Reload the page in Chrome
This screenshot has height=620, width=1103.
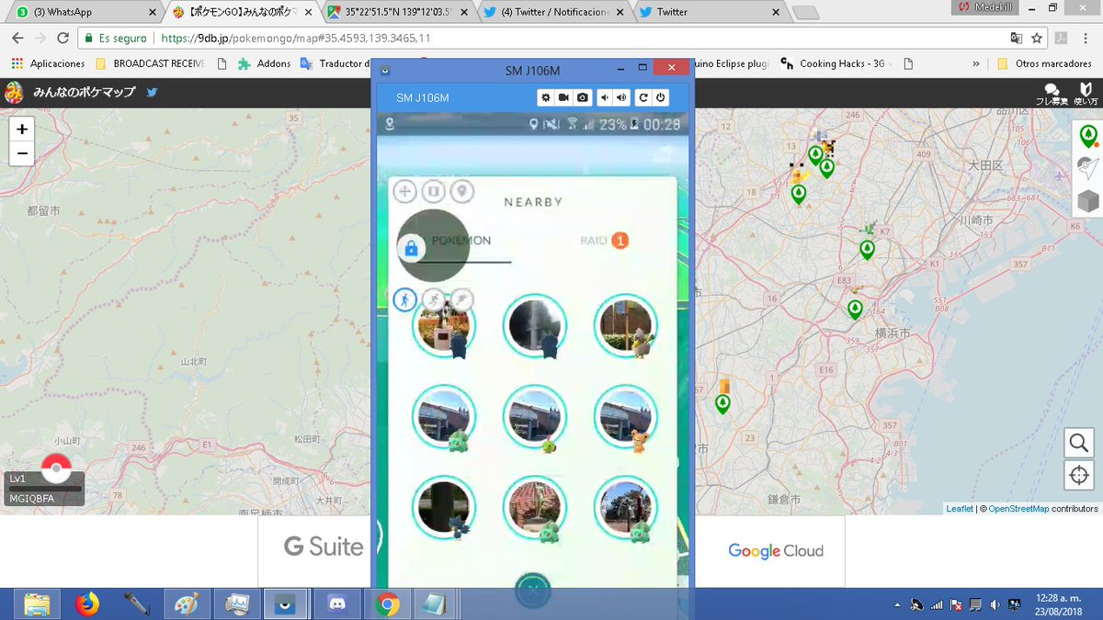click(x=63, y=39)
